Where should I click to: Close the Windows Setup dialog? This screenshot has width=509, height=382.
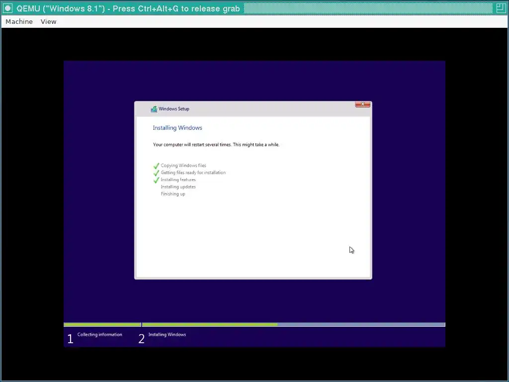point(362,104)
